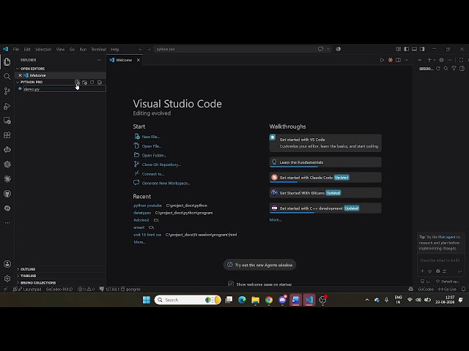
Task: Open File Explorer from the taskbar
Action: coord(256,300)
